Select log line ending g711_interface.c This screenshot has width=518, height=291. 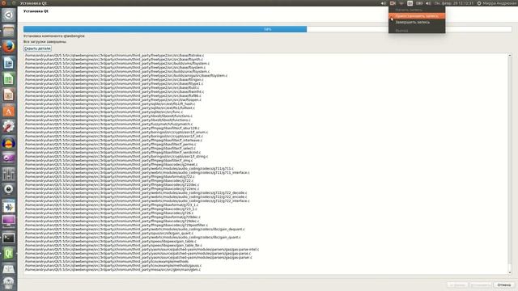(x=137, y=172)
